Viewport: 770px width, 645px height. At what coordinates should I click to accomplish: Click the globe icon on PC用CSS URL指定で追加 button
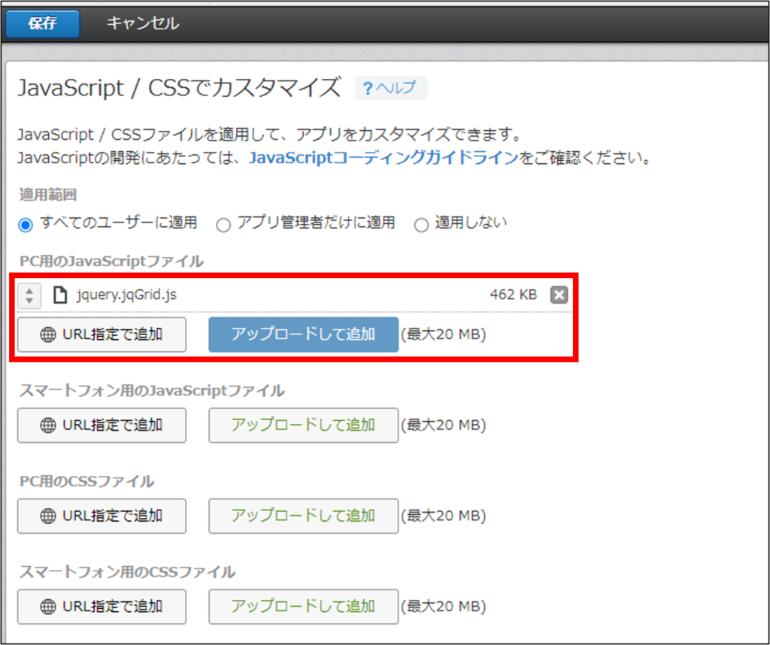coord(47,516)
